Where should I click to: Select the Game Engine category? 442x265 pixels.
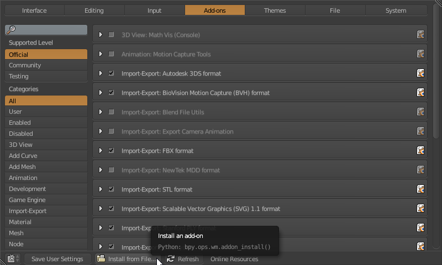[46, 200]
